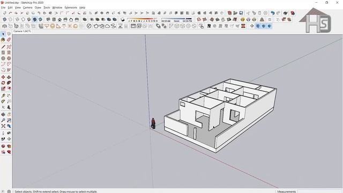This screenshot has height=193, width=343.
Task: Activate the Zoom magnifier tool
Action: (x=3, y=120)
